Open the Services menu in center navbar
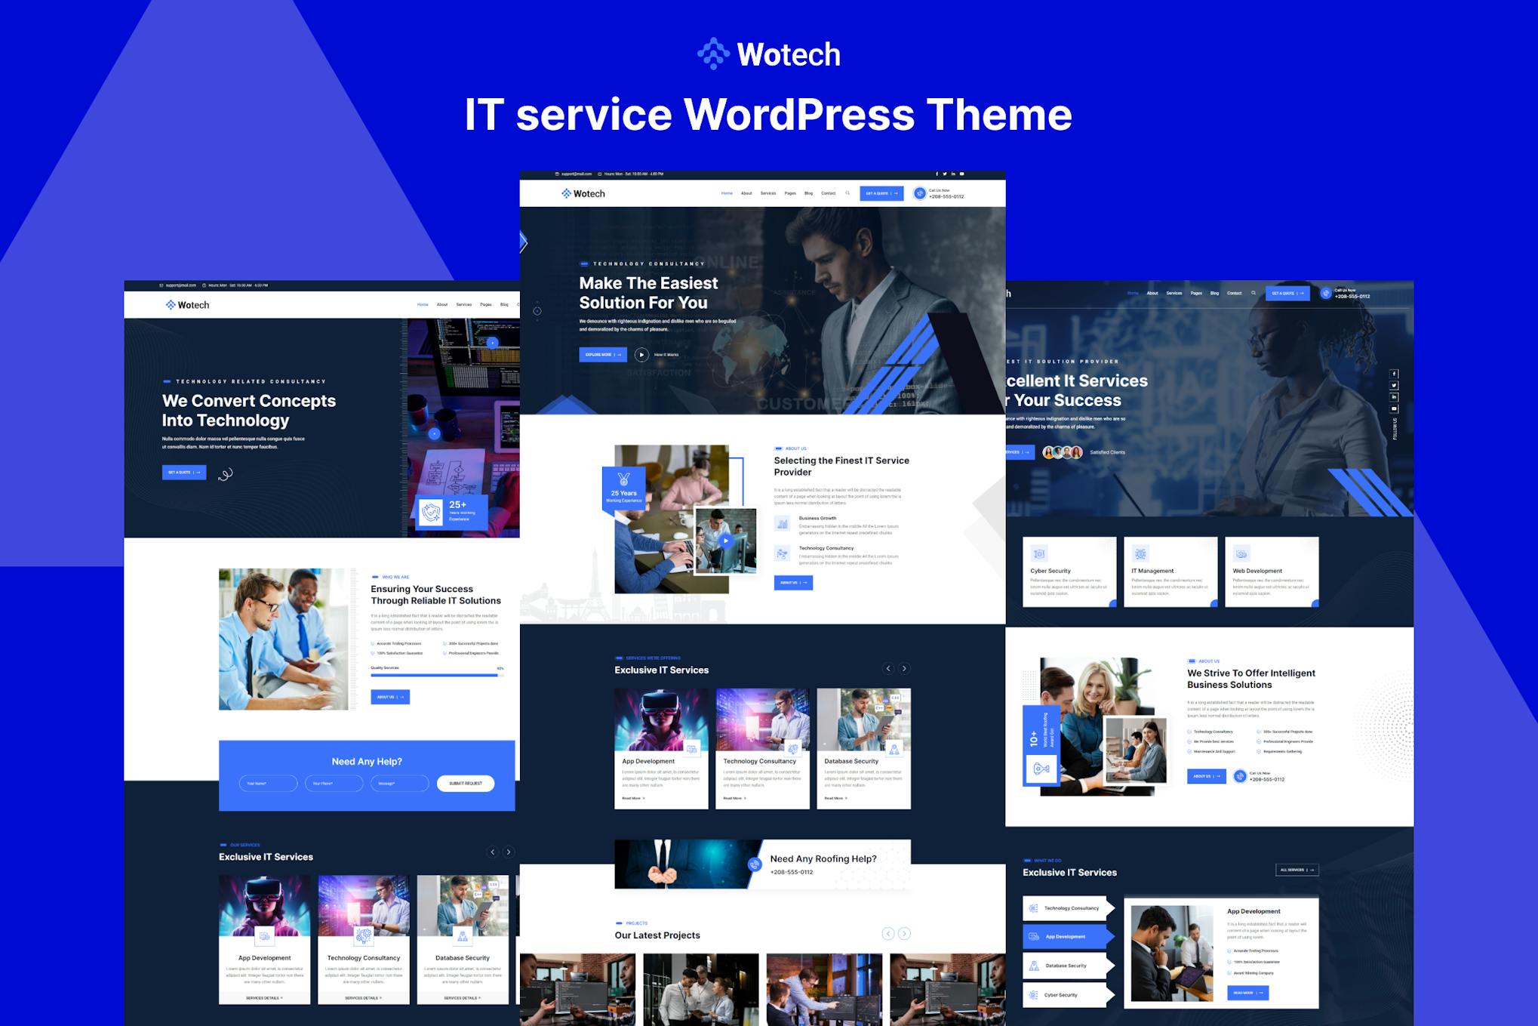1538x1026 pixels. tap(768, 193)
